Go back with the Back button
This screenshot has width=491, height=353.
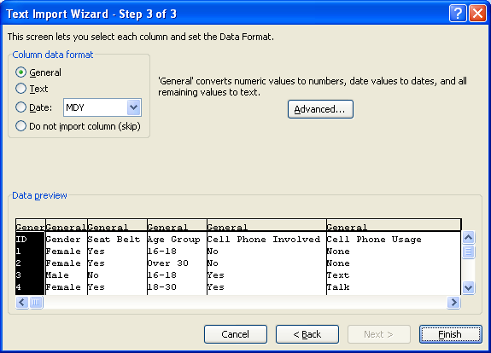307,334
